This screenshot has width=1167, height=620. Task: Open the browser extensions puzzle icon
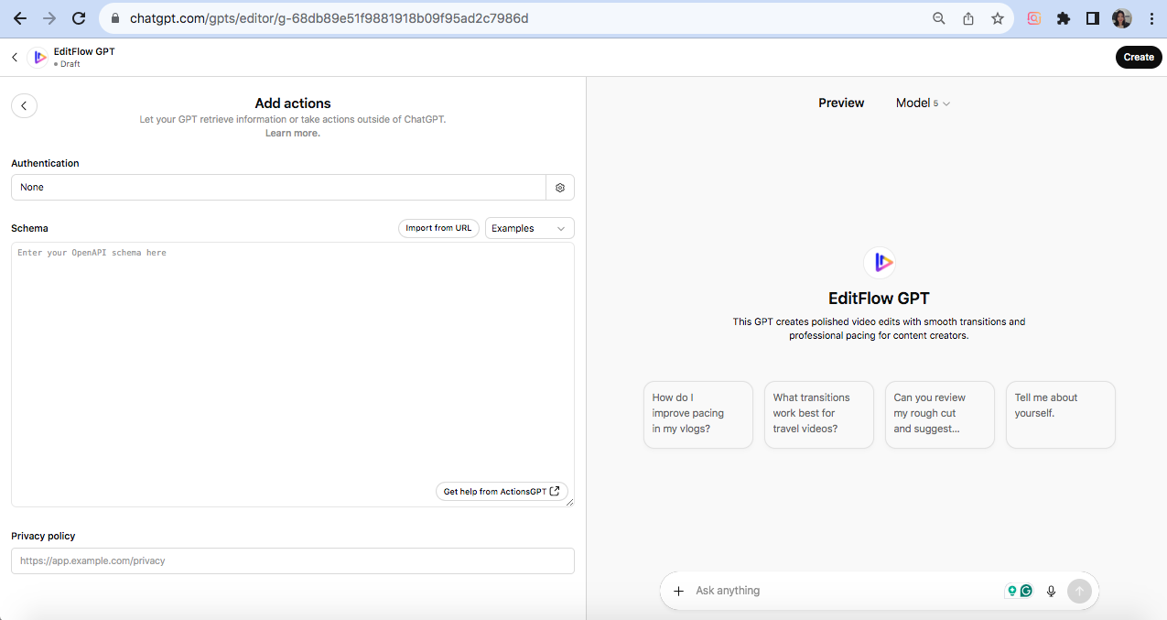pos(1063,18)
